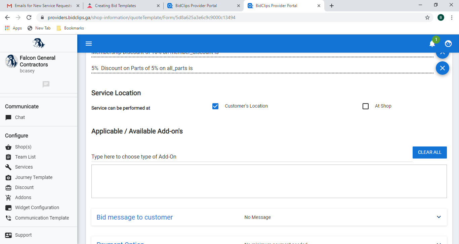Click the Widget Configuration icon
Screen dimensions: 459x244
(8, 208)
